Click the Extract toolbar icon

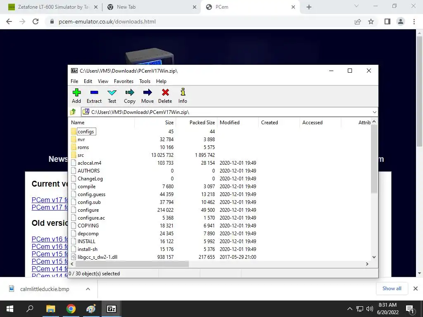[x=94, y=96]
